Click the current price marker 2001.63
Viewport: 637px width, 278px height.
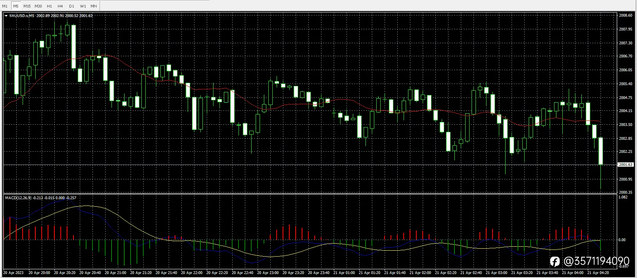[x=625, y=164]
